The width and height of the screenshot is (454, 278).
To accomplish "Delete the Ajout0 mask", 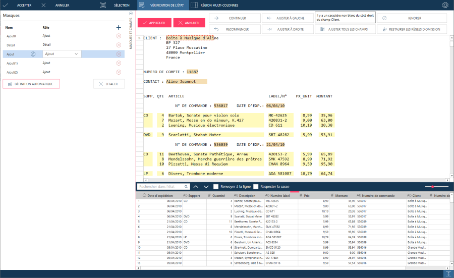I will coord(119,36).
